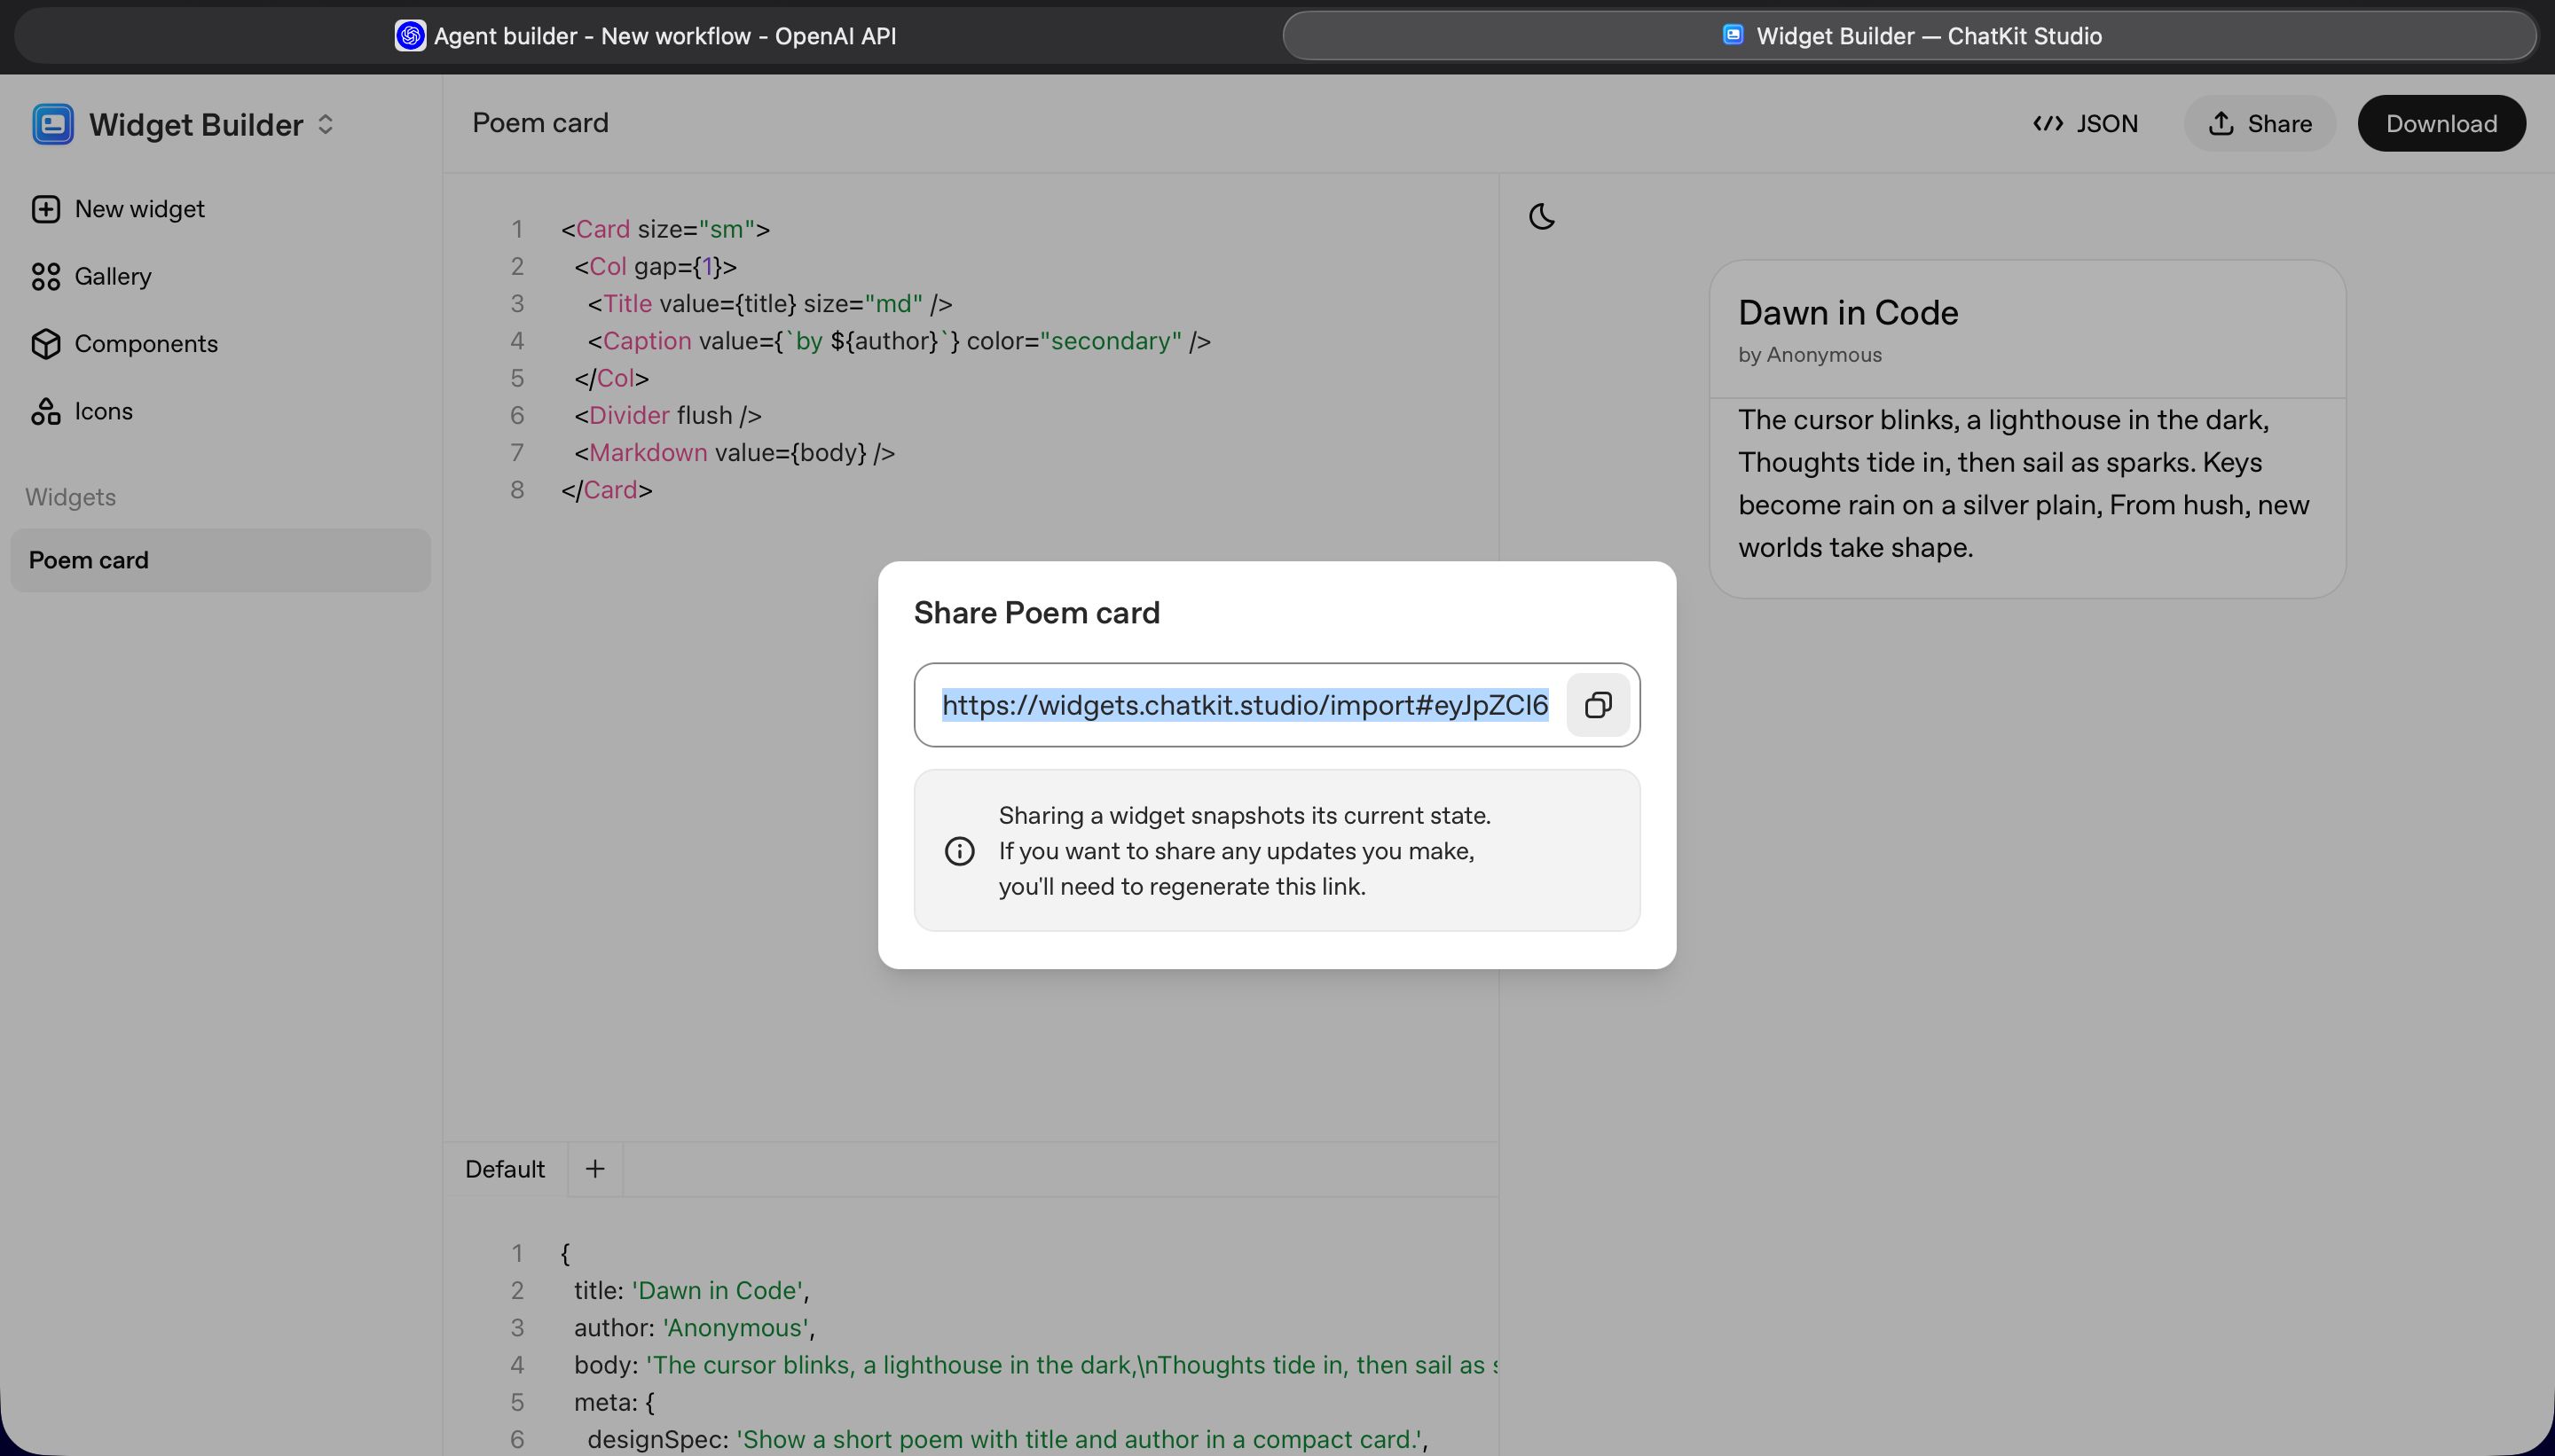Click the Dawn in Code preview card
Screen dimensions: 2555x1456
(2027, 429)
